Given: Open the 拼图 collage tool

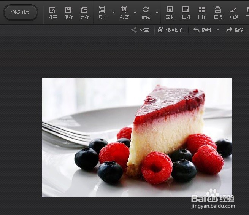Looking at the screenshot, I should 202,13.
